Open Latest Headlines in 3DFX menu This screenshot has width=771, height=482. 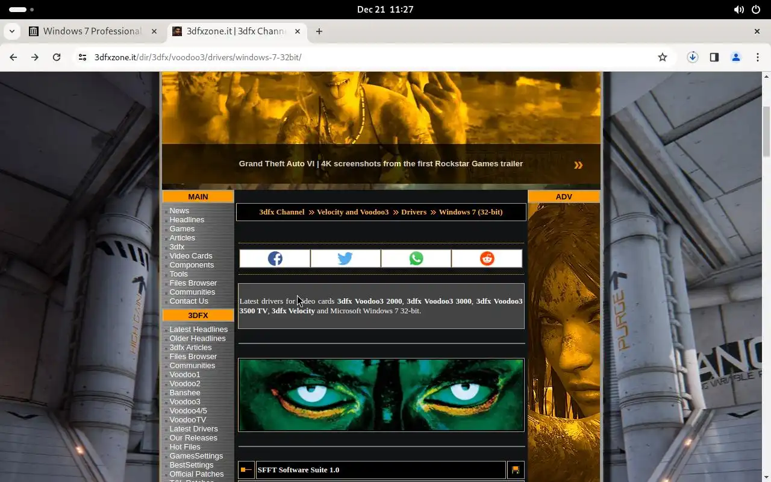click(x=198, y=330)
